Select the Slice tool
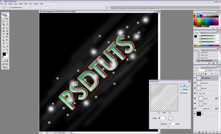 click(x=7, y=25)
